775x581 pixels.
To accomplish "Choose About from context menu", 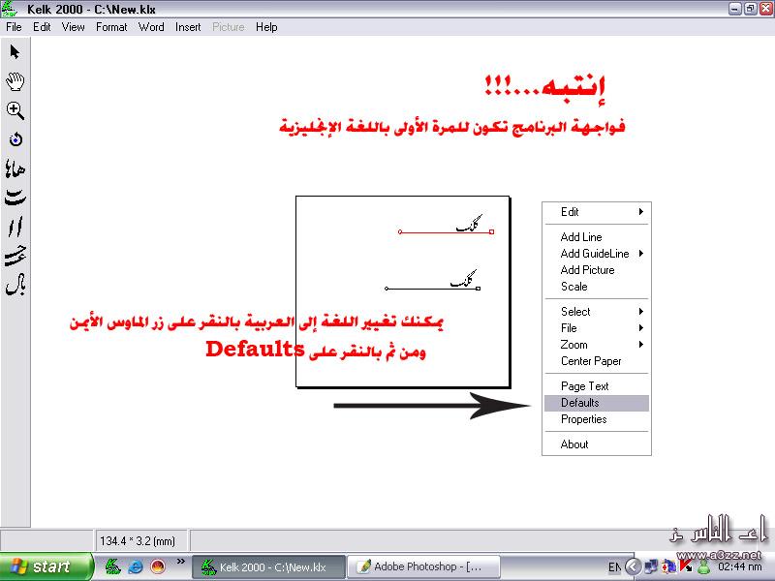I will click(x=597, y=444).
